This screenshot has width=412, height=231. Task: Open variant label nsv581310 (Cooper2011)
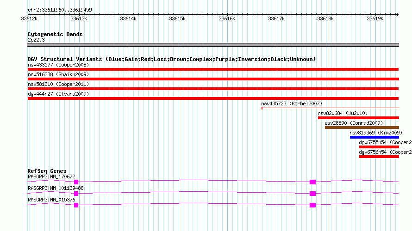pyautogui.click(x=58, y=84)
